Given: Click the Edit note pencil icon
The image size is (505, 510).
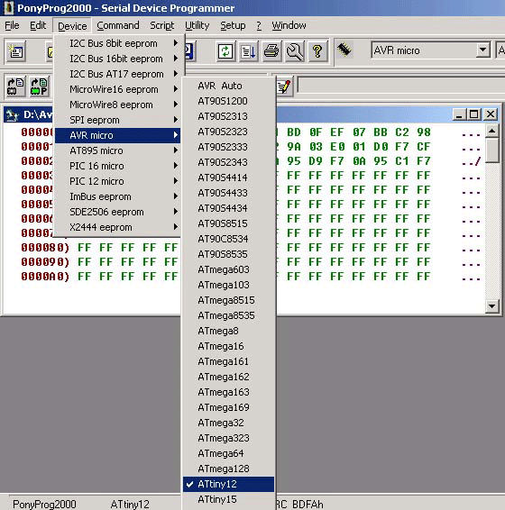Looking at the screenshot, I should (x=284, y=87).
